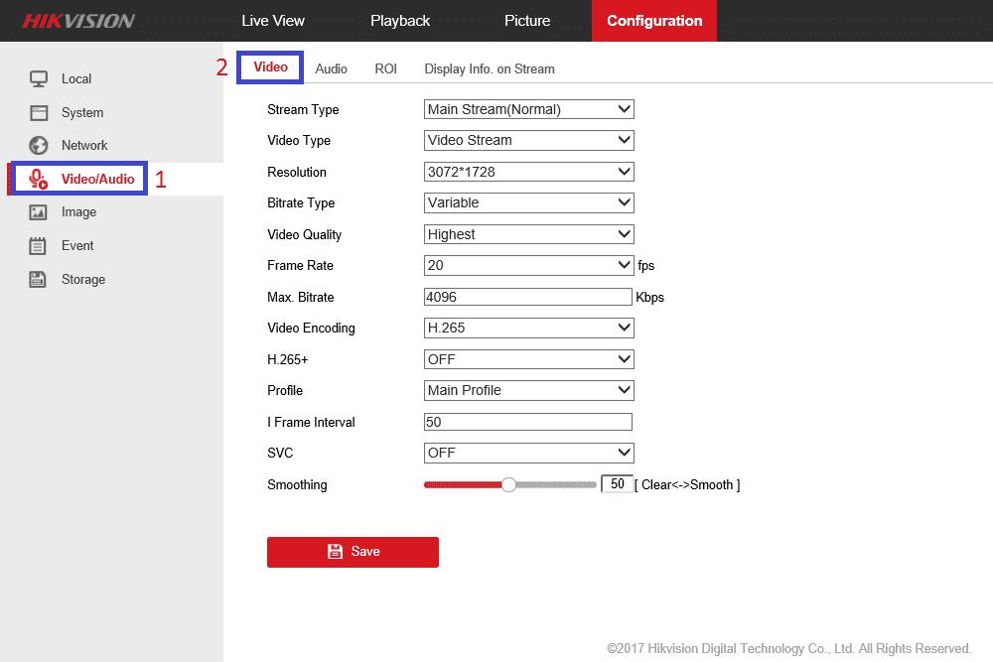Open Display Info. on Stream tab
This screenshot has width=993, height=662.
(x=490, y=69)
